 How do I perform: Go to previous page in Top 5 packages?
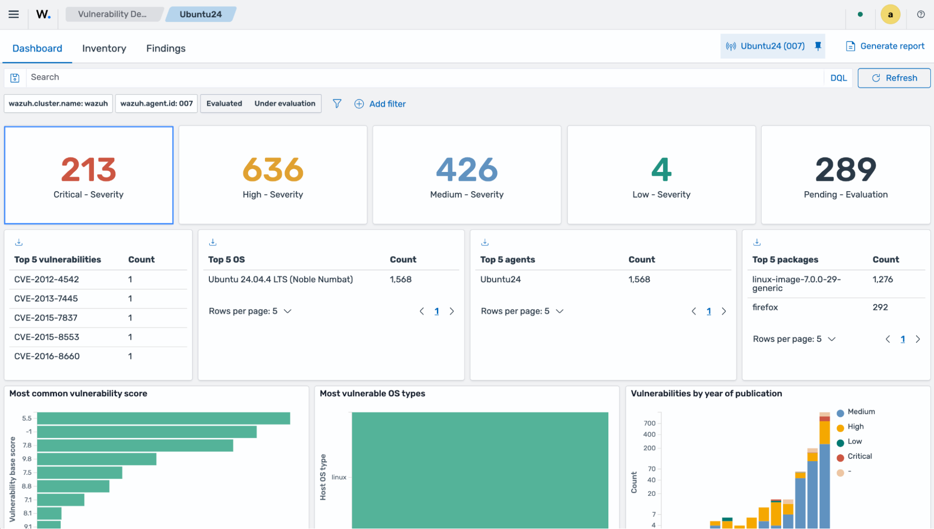(x=888, y=339)
